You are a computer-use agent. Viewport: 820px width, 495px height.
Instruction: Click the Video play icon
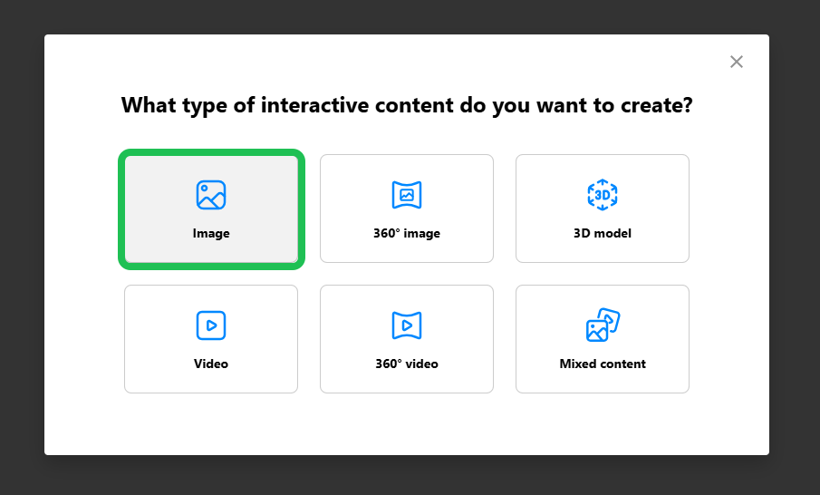click(x=211, y=325)
